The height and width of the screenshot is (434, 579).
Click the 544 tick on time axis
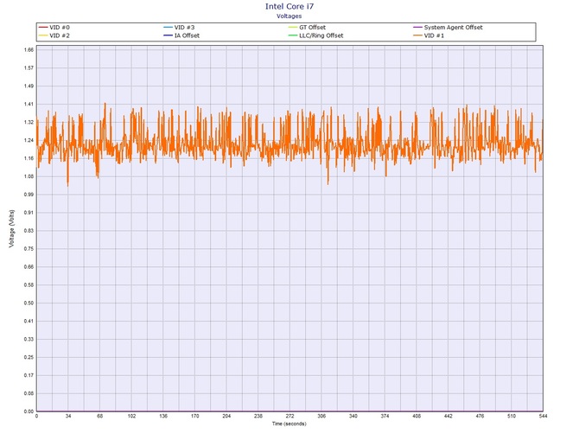[543, 416]
